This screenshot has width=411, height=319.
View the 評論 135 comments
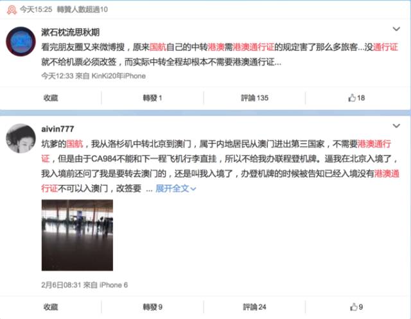(254, 98)
